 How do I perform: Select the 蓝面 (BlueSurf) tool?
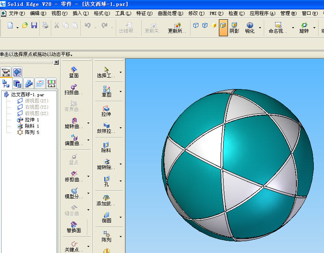[x=74, y=72]
